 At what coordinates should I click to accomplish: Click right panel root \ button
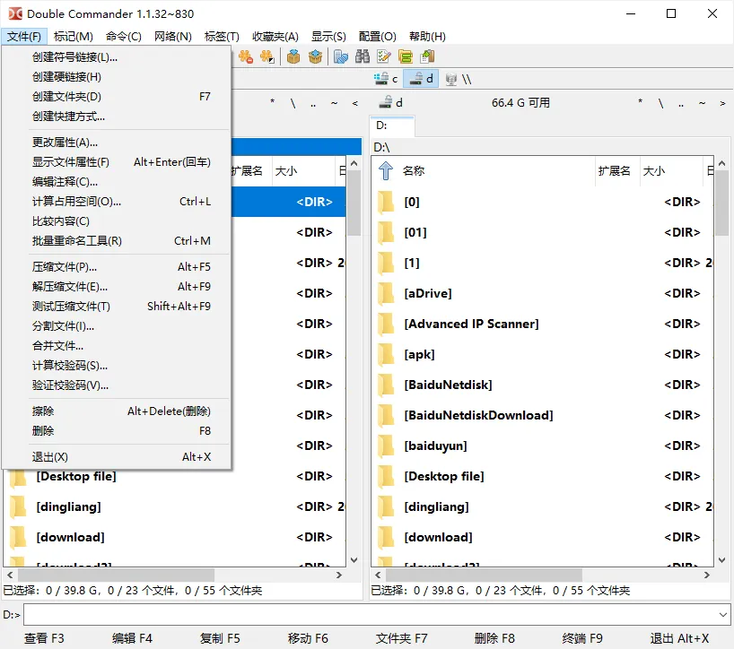(x=660, y=102)
